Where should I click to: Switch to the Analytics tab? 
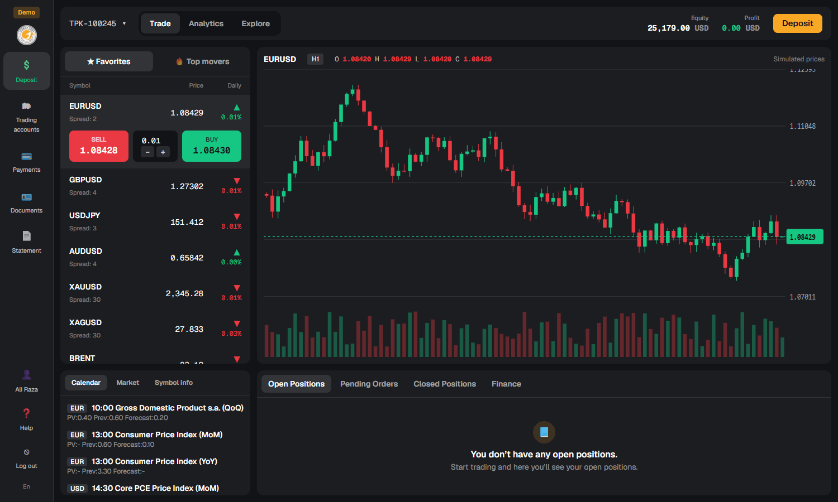click(206, 23)
